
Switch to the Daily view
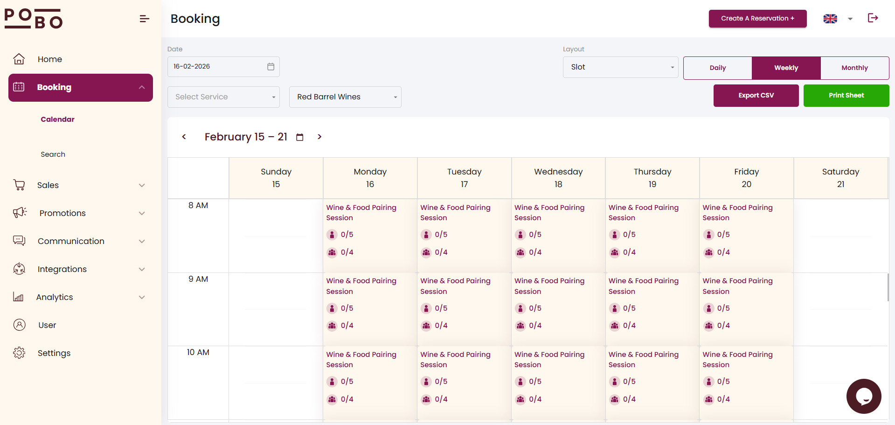pos(717,68)
